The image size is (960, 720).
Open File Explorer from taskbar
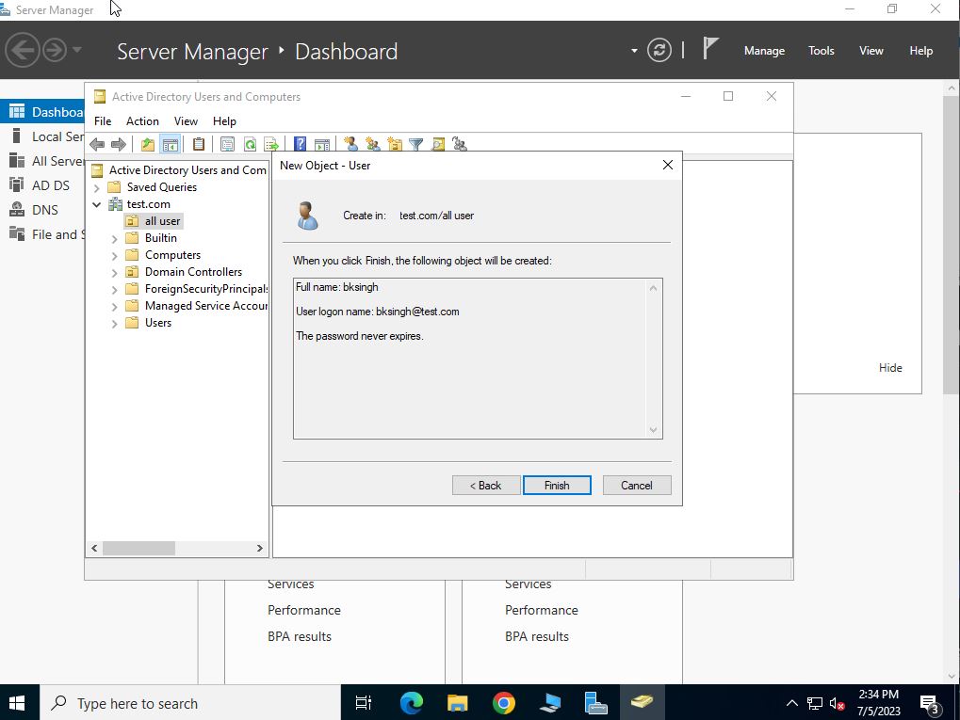(x=457, y=703)
